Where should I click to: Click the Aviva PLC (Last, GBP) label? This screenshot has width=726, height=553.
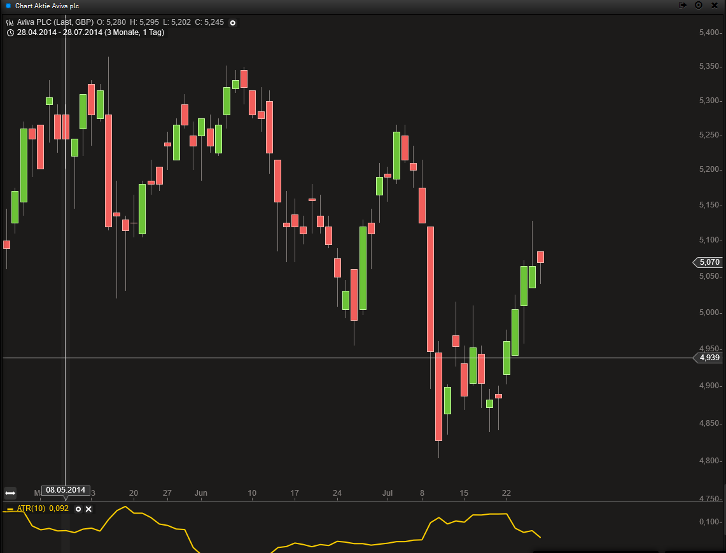click(55, 23)
